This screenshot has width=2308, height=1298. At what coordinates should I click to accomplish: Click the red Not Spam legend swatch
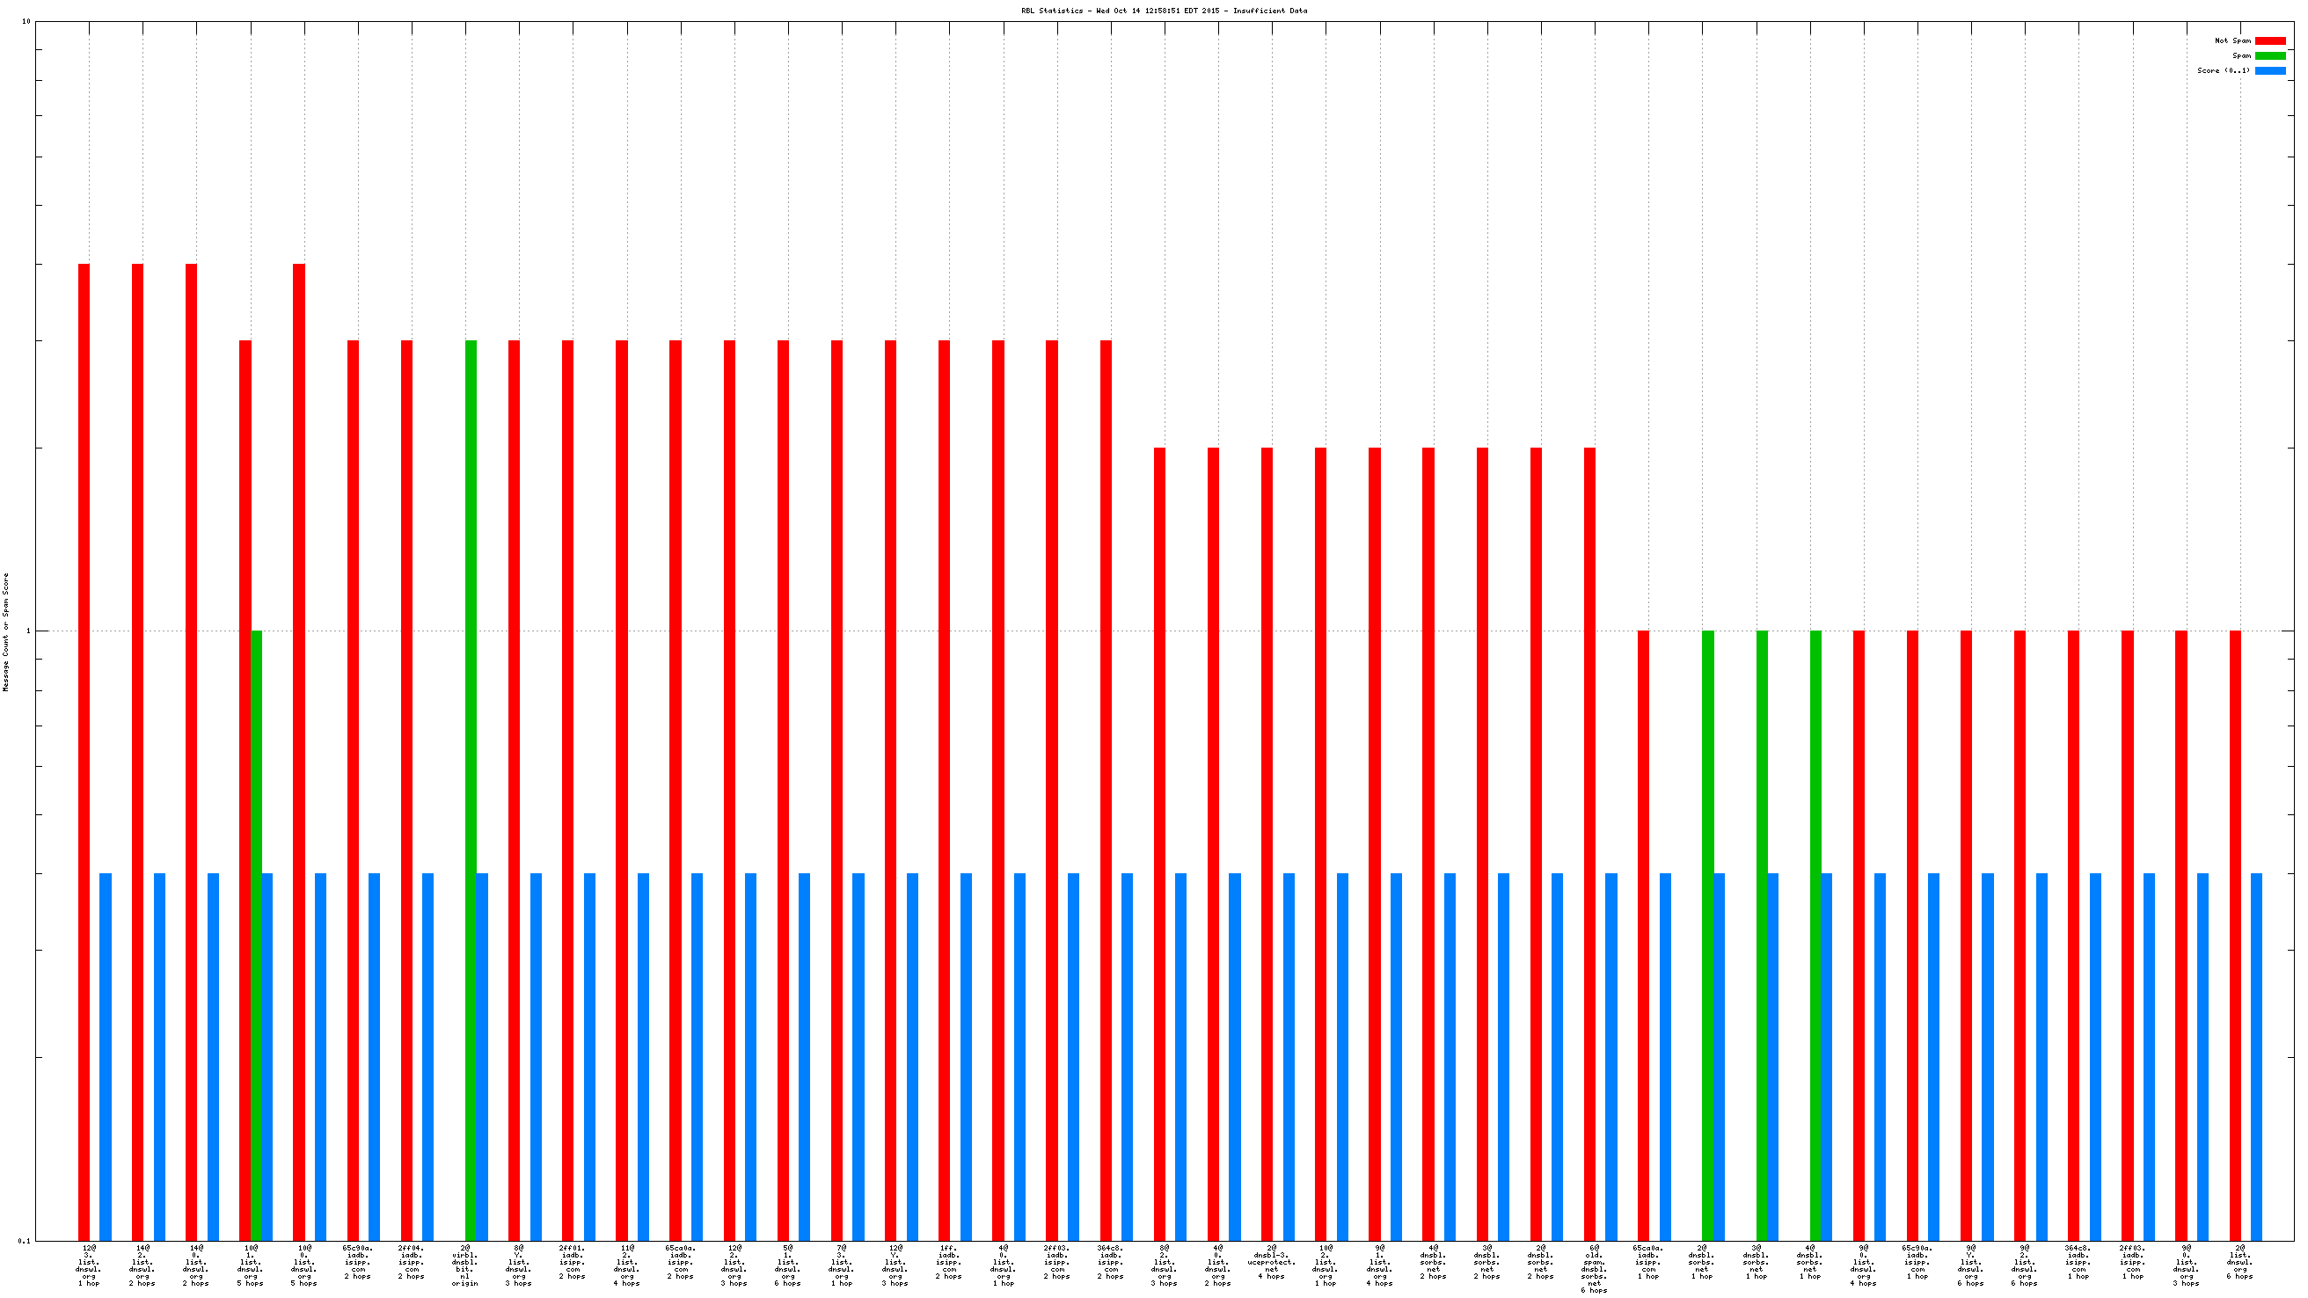point(2269,41)
